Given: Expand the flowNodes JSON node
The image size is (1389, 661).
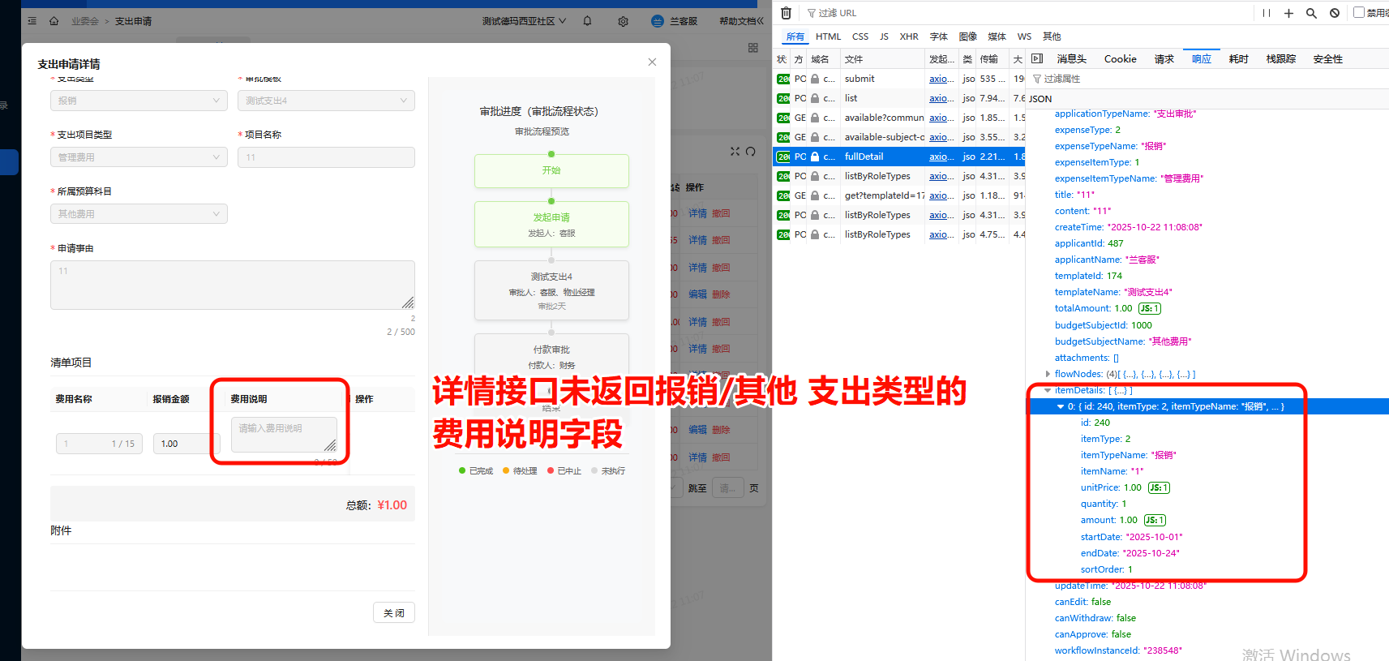Looking at the screenshot, I should click(x=1048, y=374).
